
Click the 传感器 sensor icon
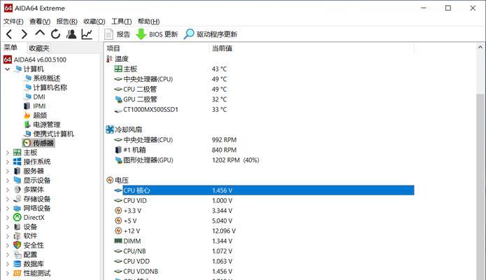pos(27,143)
